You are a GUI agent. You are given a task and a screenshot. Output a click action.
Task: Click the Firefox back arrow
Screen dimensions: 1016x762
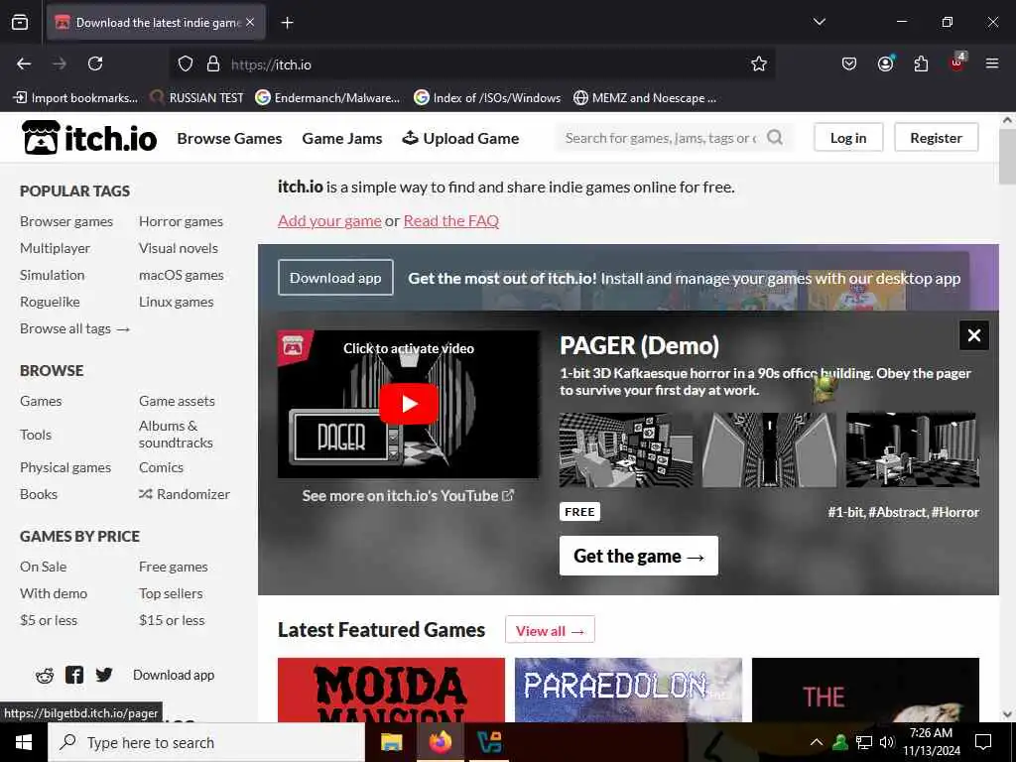[24, 63]
